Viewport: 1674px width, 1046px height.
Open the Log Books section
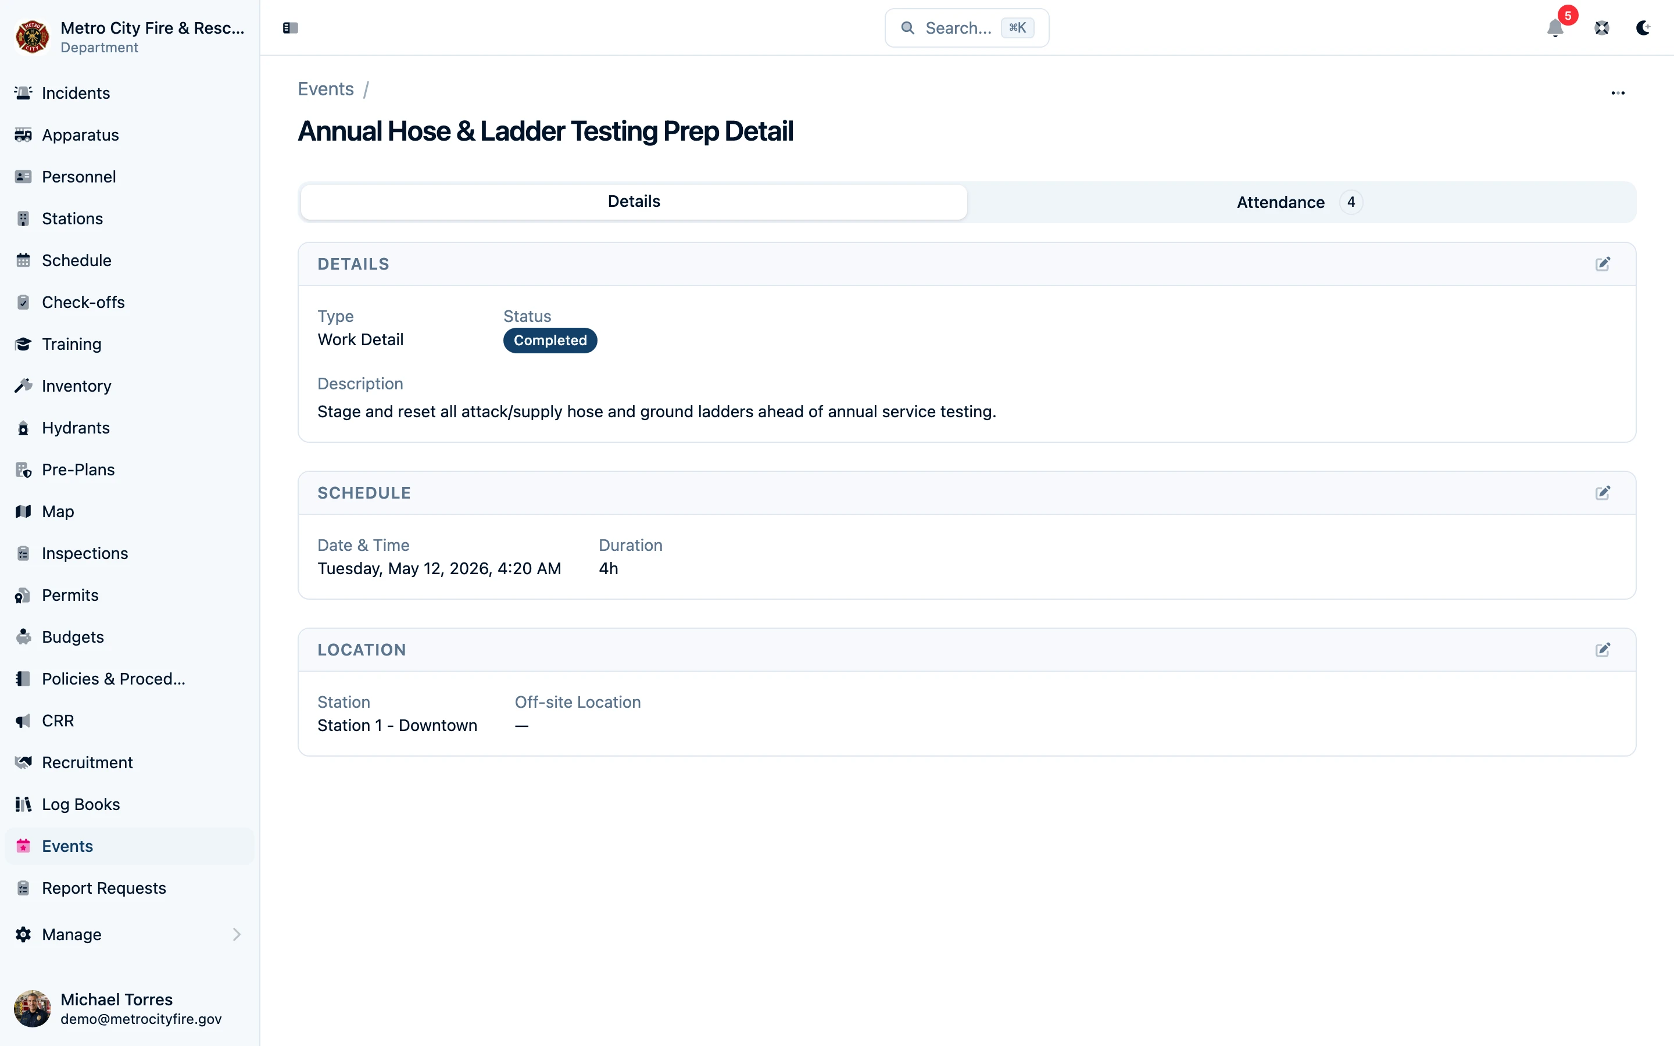pyautogui.click(x=130, y=805)
